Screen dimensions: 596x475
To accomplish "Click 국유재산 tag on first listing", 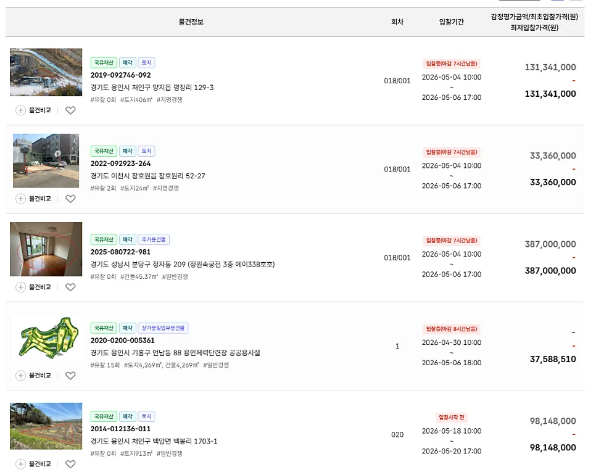I will pos(104,63).
